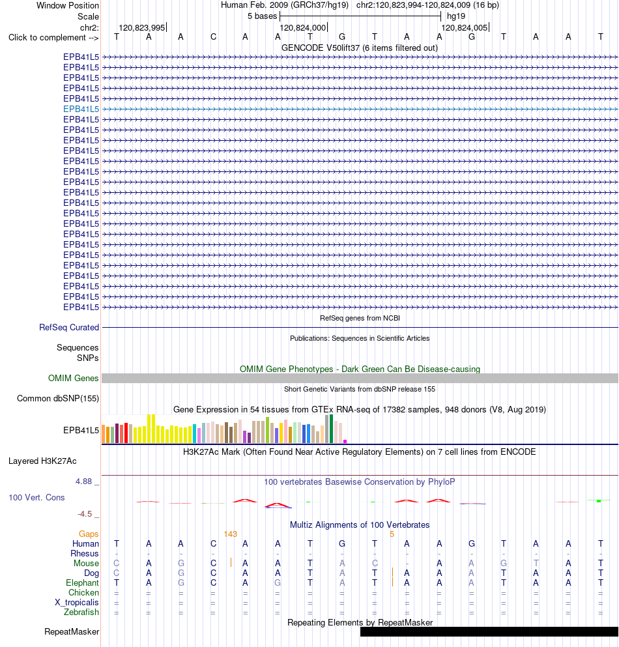Open "Repeating Elements by RepeatMasker" track title
The image size is (619, 647).
[x=360, y=622]
